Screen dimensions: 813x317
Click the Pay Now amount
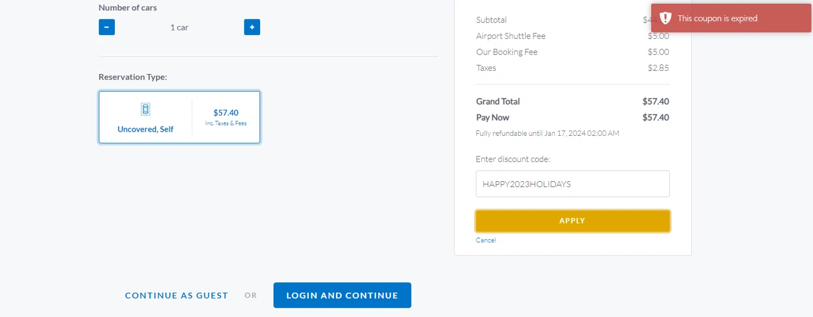(x=655, y=117)
